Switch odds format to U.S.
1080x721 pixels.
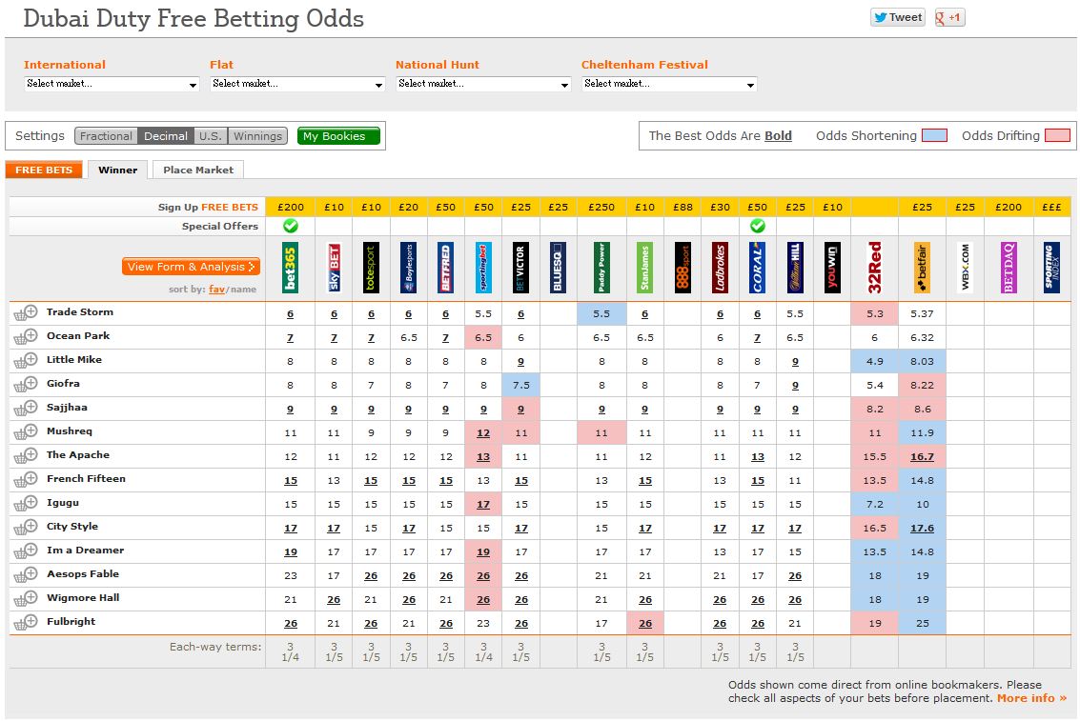click(x=211, y=136)
